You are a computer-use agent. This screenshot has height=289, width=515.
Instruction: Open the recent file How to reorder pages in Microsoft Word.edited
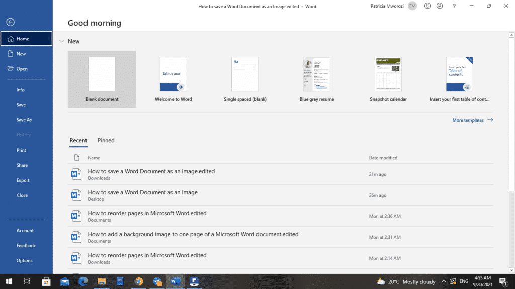(146, 213)
